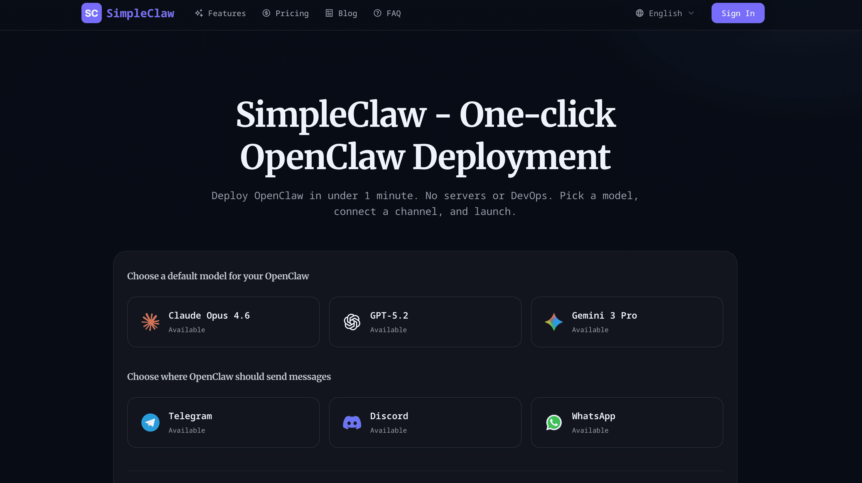This screenshot has height=483, width=862.
Task: Click the OpenAI icon on GPT-5.2 card
Action: 352,321
